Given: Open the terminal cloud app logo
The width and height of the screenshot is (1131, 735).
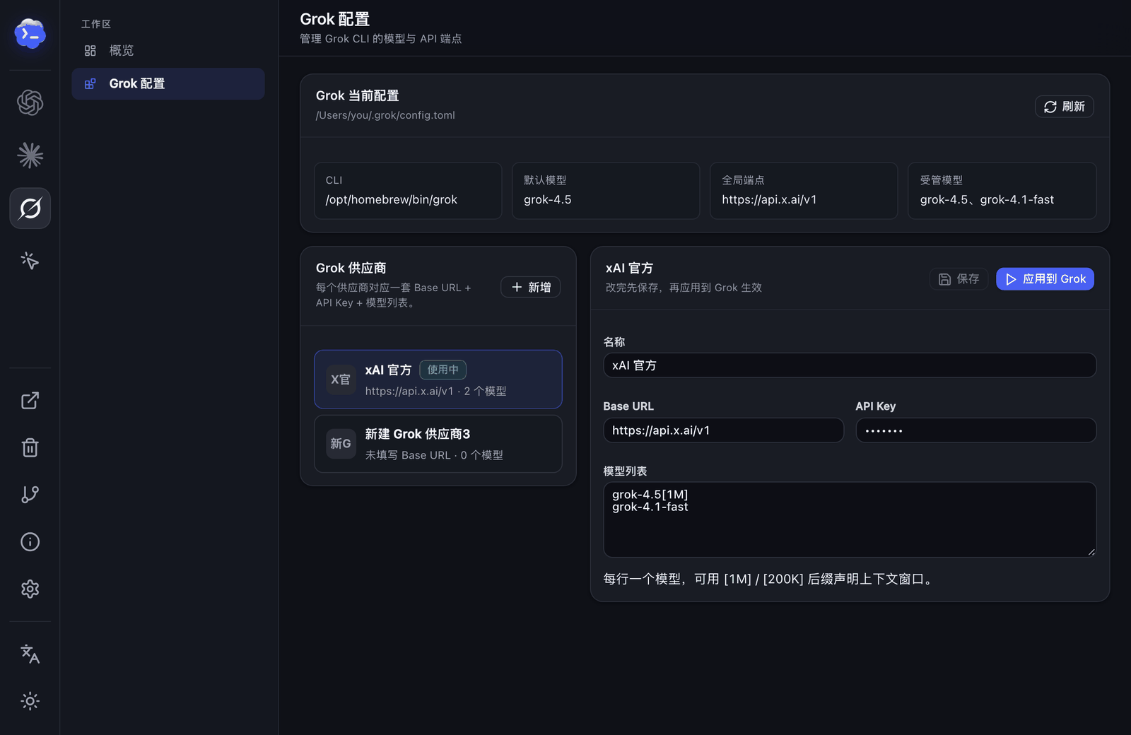Looking at the screenshot, I should [x=30, y=33].
